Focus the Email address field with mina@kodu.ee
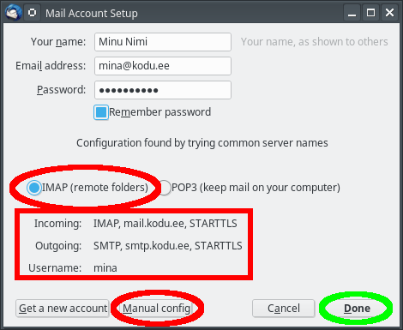Image resolution: width=403 pixels, height=330 pixels. coord(163,66)
